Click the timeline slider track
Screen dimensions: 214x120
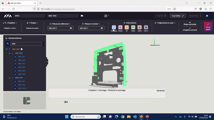pyautogui.click(x=108, y=102)
